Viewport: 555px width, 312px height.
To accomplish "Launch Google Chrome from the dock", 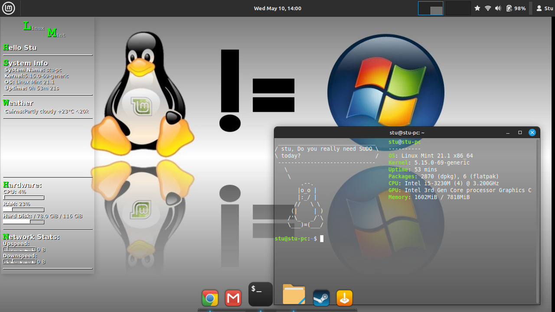I will (x=210, y=298).
